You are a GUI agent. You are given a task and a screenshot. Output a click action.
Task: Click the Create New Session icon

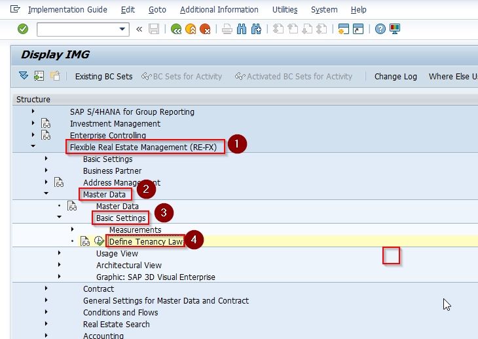344,29
